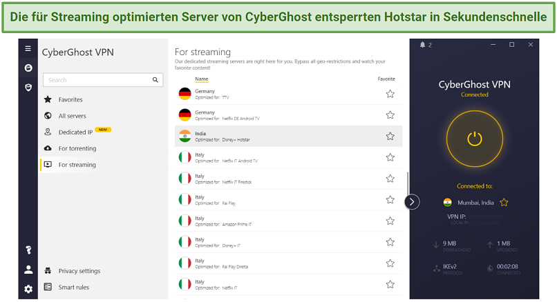Click the CyberGhost ghost logo icon
Viewport: 557px width, 302px height.
[28, 68]
